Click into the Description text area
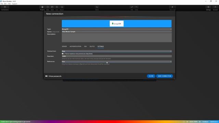This screenshot has width=219, height=123. [x=117, y=38]
